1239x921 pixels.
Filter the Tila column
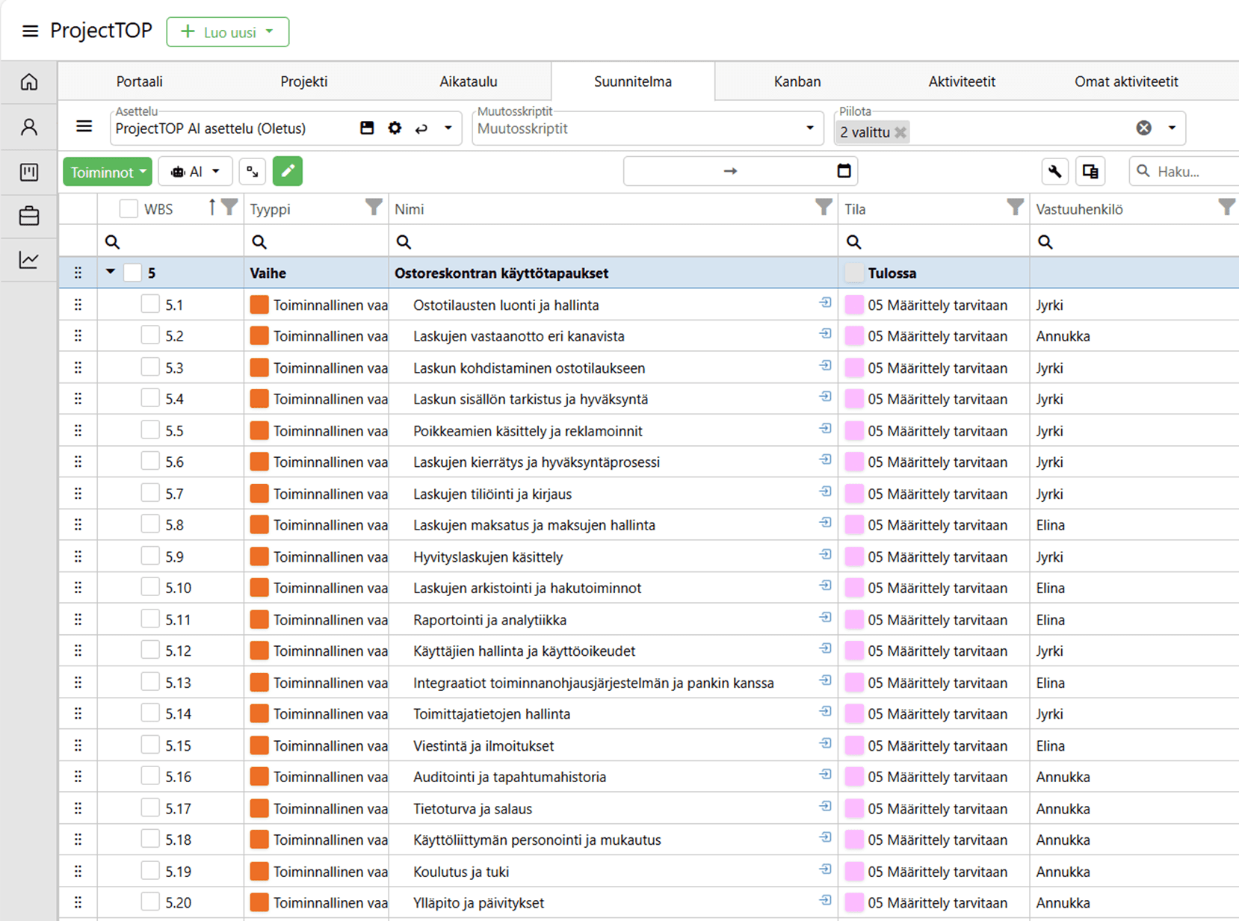(1014, 208)
